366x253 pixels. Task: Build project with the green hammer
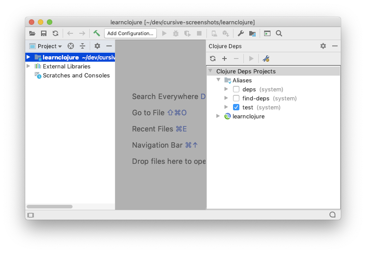click(96, 33)
